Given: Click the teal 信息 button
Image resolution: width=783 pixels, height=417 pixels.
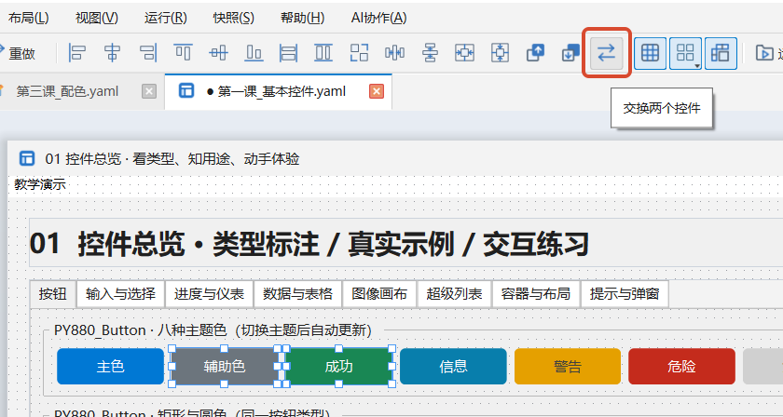Looking at the screenshot, I should [453, 366].
